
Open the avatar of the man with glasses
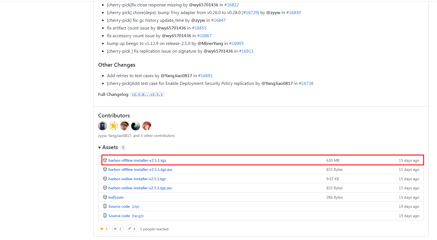[x=125, y=126]
